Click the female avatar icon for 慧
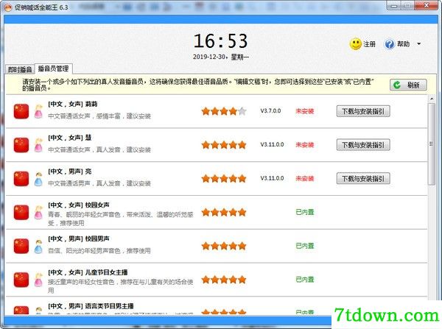Image resolution: width=442 pixels, height=329 pixels. tap(38, 145)
